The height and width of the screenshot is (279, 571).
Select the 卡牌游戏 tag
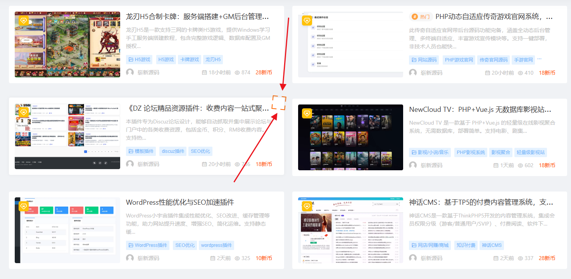(x=190, y=60)
